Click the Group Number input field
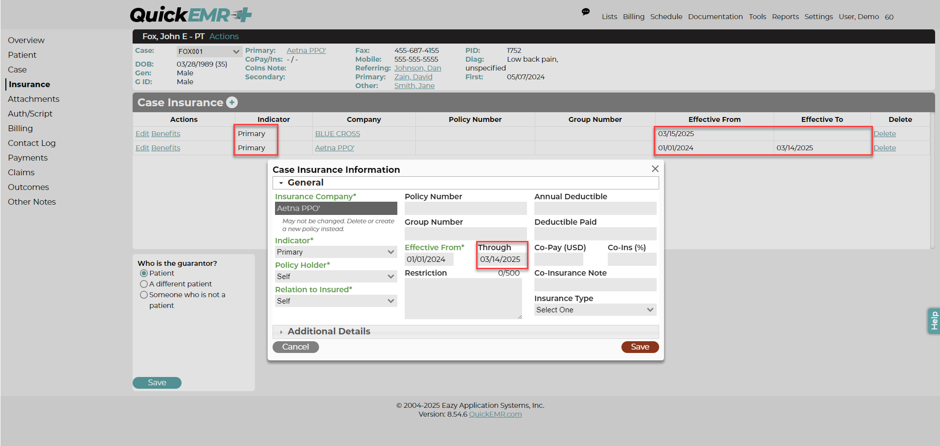The height and width of the screenshot is (446, 940). pyautogui.click(x=465, y=234)
